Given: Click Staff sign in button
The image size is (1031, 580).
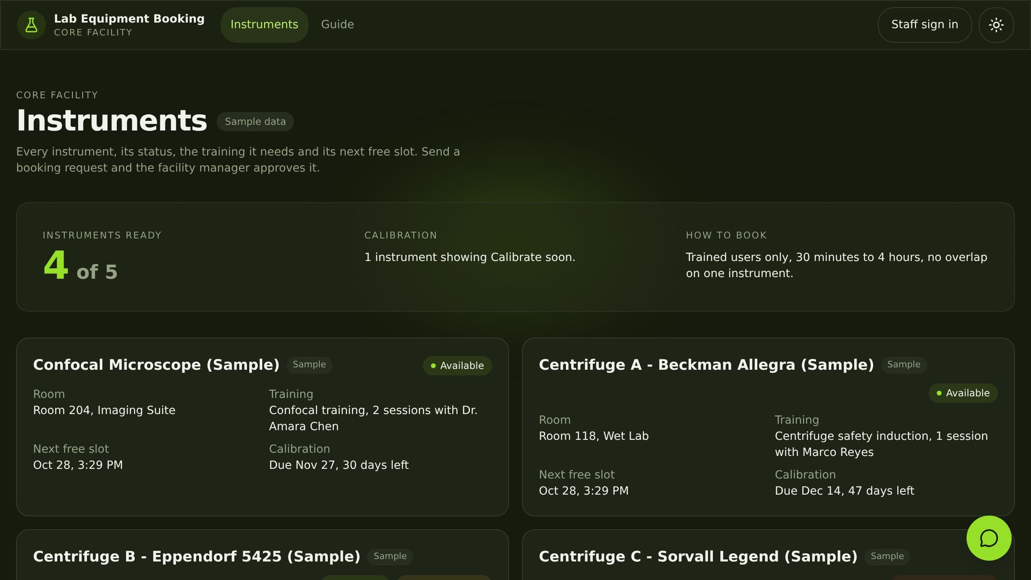Looking at the screenshot, I should click(925, 25).
